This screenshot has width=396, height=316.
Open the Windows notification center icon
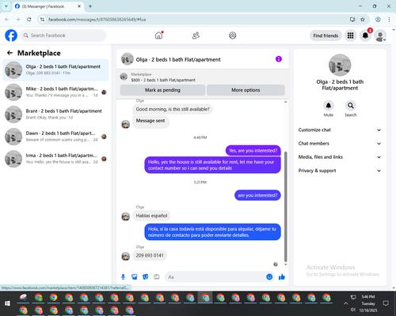point(386,303)
